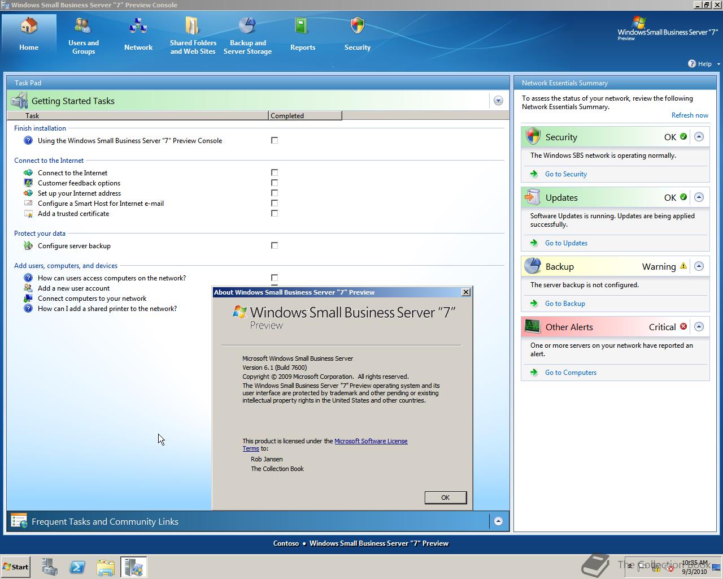The image size is (723, 579).
Task: Click the SBS Console taskbar button
Action: click(x=134, y=567)
